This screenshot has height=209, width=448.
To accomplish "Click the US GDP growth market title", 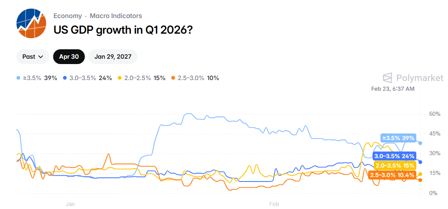I will (124, 30).
